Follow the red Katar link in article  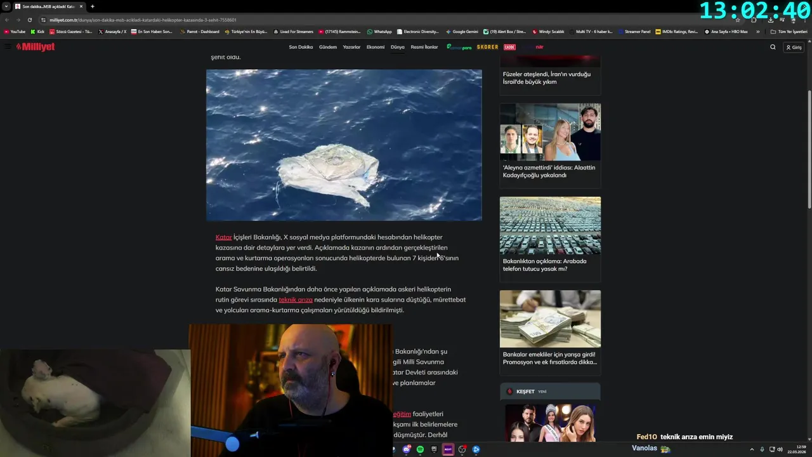[224, 237]
